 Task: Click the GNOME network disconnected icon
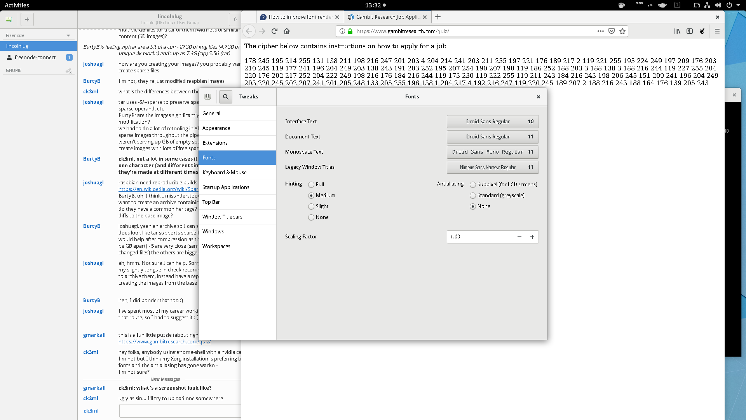pos(69,70)
